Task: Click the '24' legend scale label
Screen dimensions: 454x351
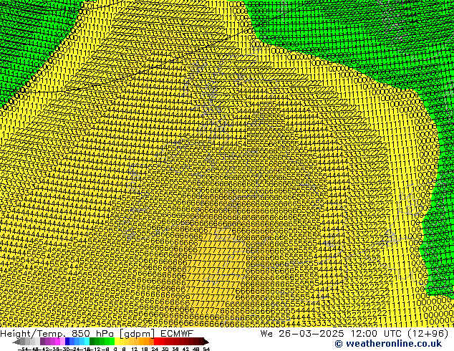Action: coord(155,349)
